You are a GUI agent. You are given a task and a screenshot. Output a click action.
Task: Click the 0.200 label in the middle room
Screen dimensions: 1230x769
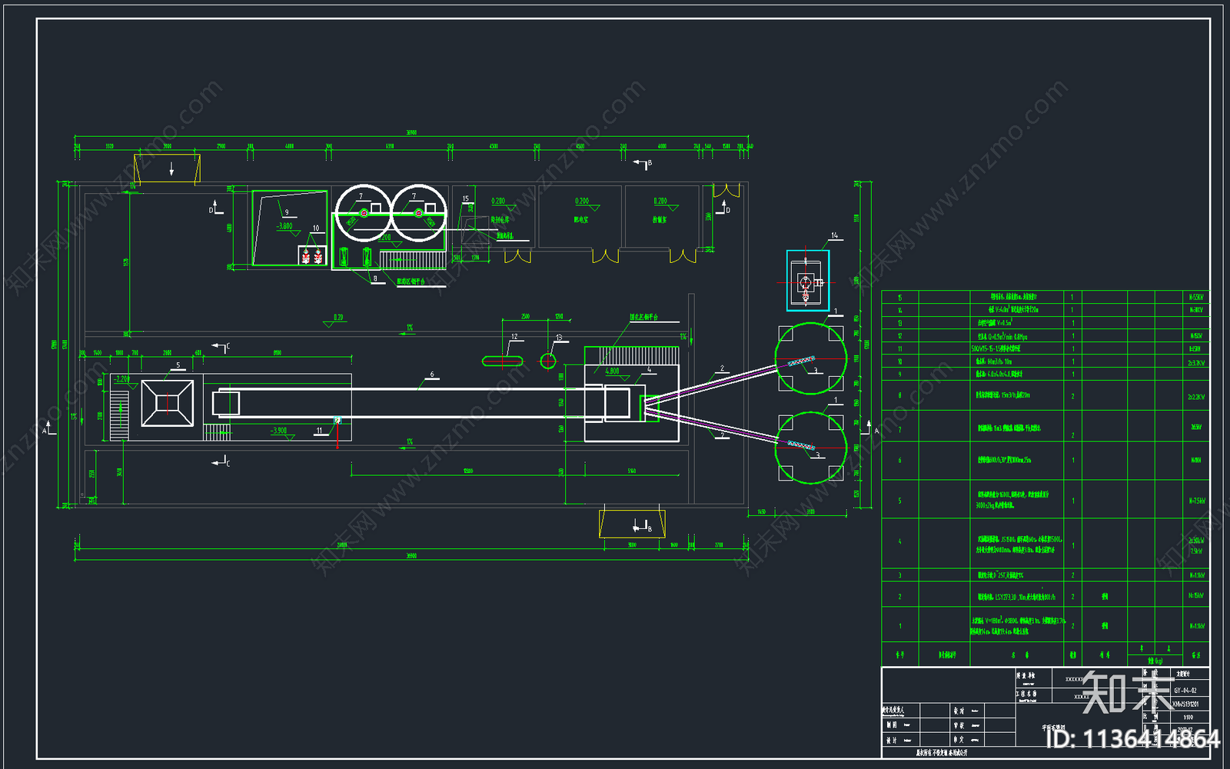(582, 201)
